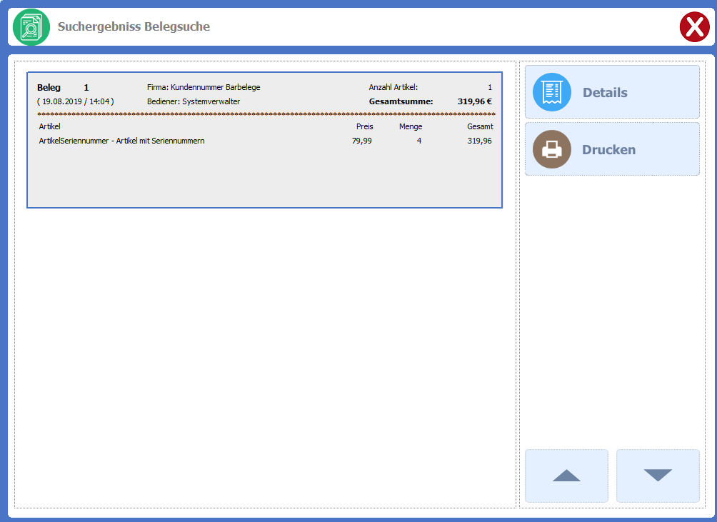
Task: Click the Artikel column header
Action: (50, 126)
